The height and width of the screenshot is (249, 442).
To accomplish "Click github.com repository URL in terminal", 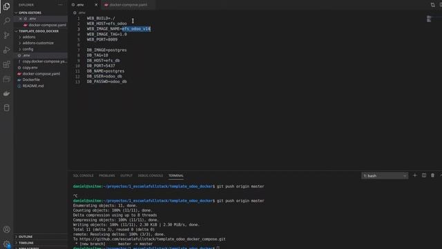I will coord(153,239).
